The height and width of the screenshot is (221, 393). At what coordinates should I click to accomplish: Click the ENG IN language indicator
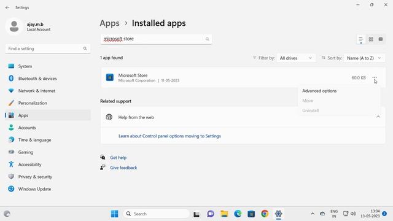(334, 214)
